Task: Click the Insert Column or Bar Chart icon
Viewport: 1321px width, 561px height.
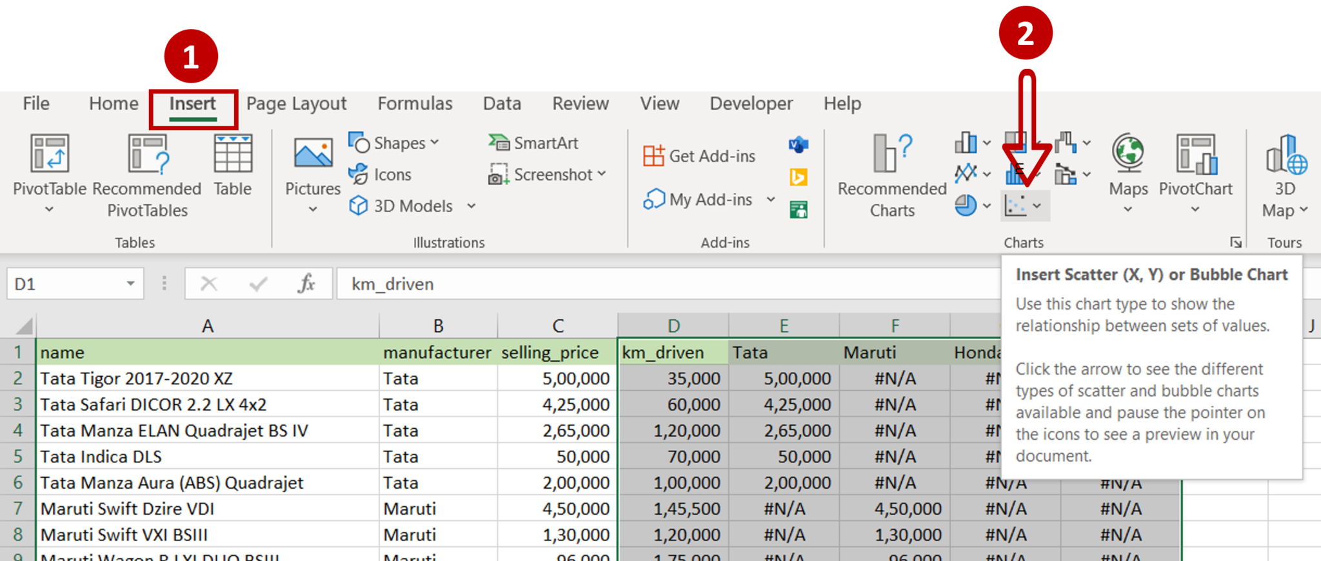Action: (x=966, y=143)
